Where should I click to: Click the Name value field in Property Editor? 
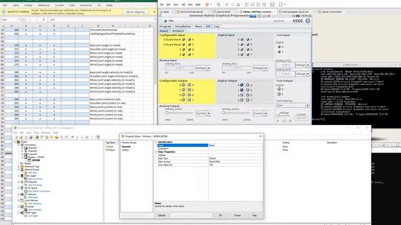[x=236, y=145]
